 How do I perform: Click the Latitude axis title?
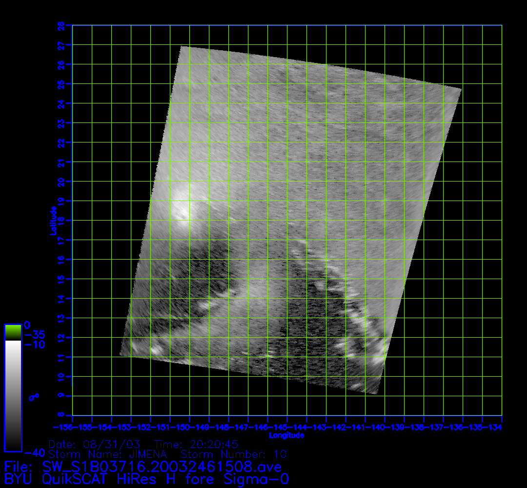53,221
